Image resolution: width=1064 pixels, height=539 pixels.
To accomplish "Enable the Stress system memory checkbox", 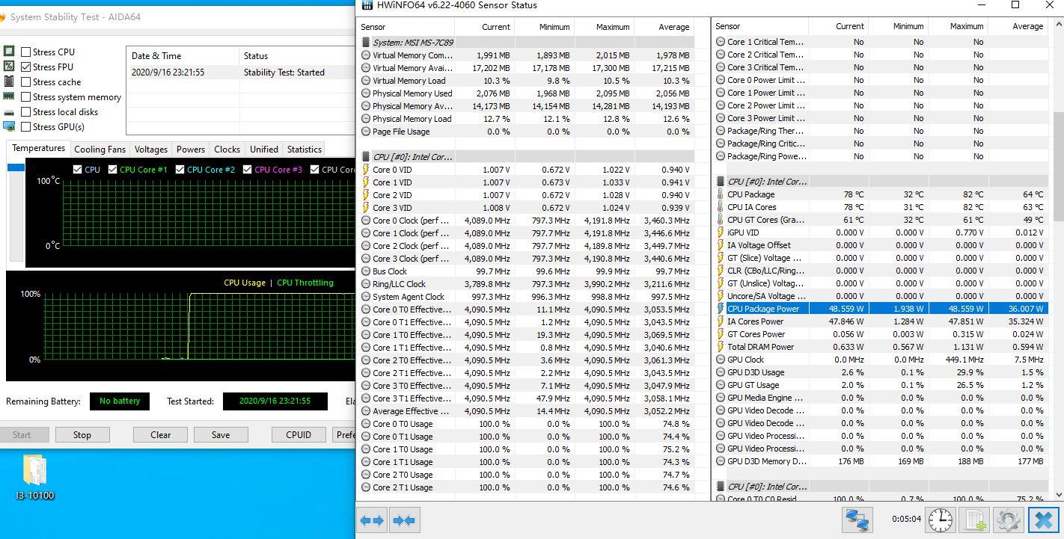I will pyautogui.click(x=26, y=96).
